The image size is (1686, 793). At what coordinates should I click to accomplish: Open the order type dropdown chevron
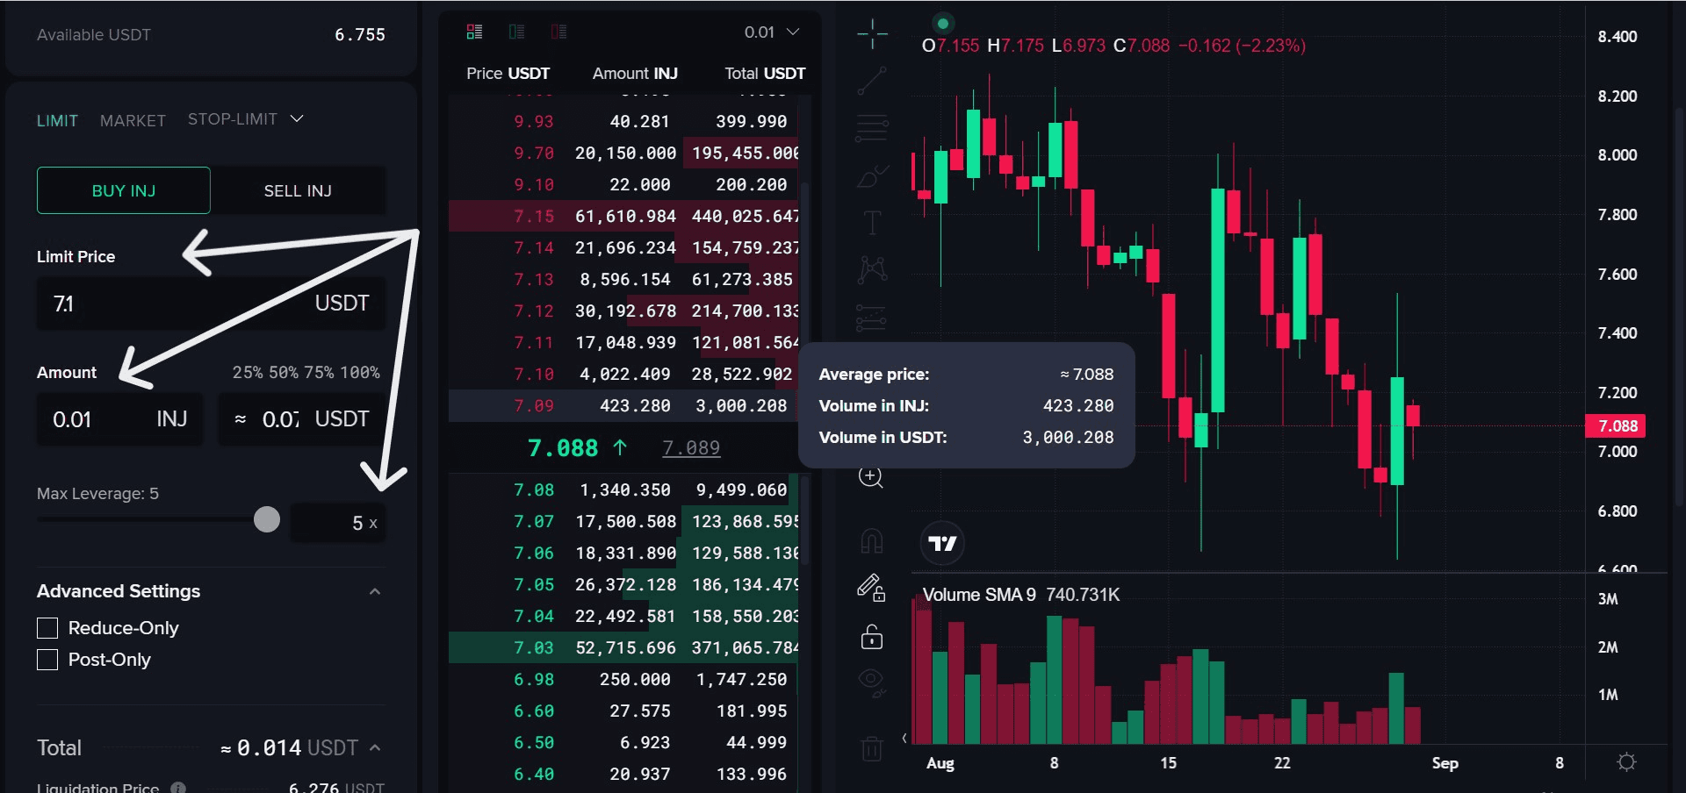297,118
